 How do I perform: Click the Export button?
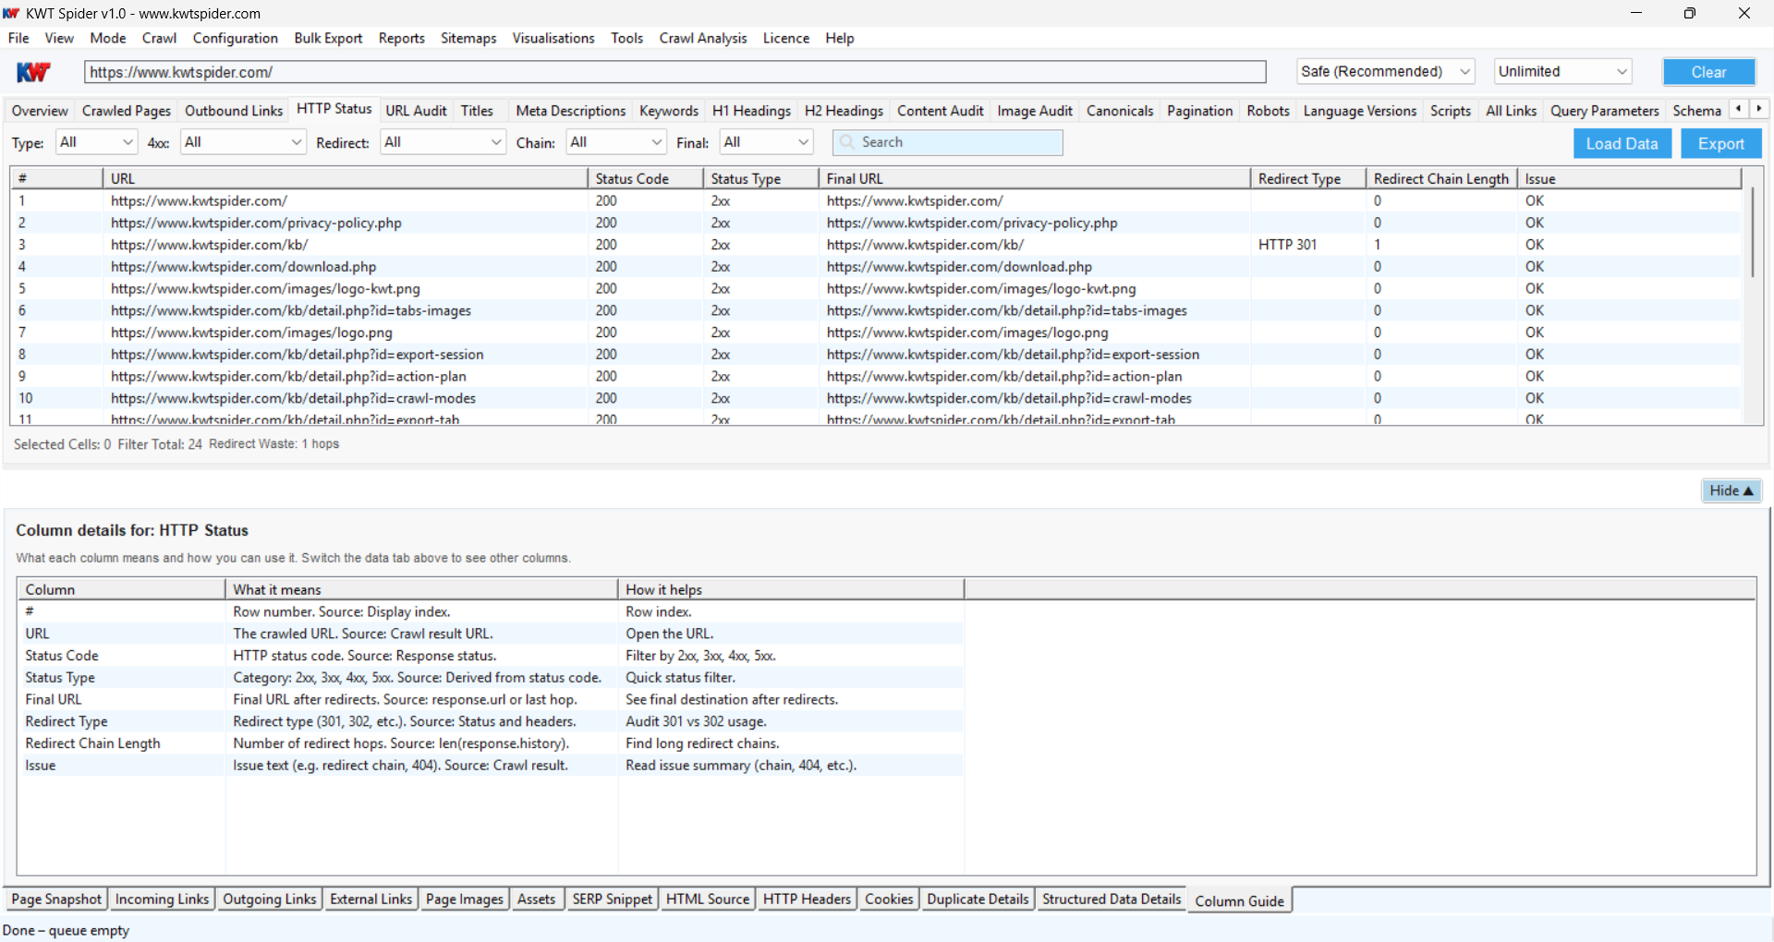(1720, 143)
